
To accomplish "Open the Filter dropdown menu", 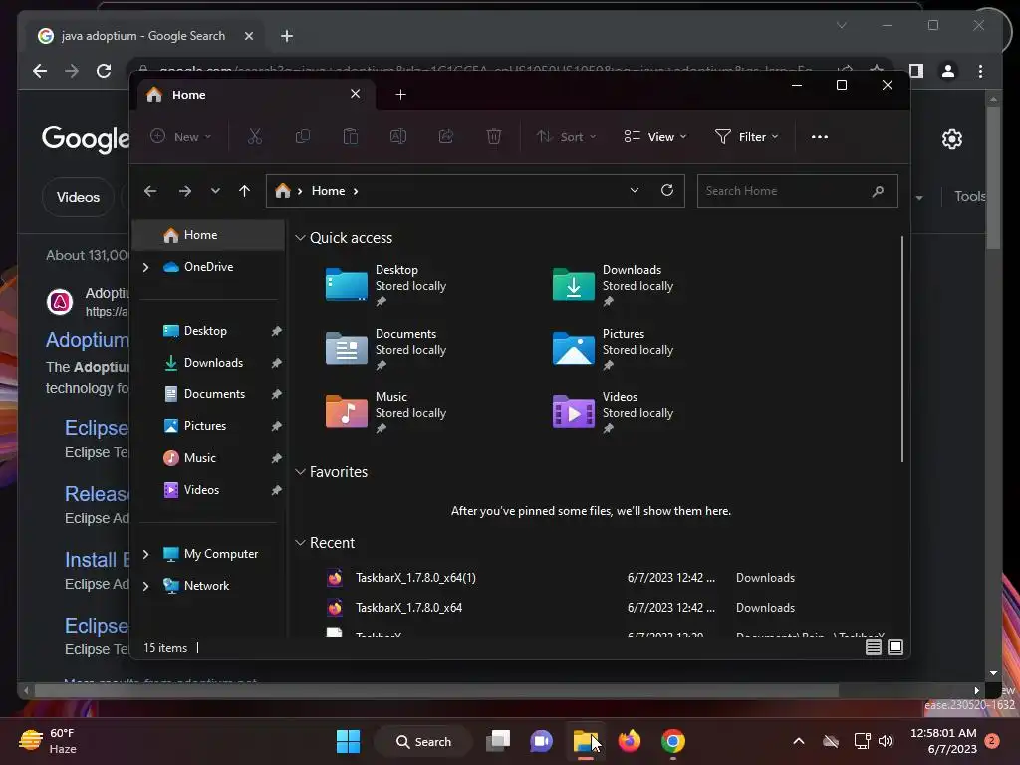I will point(747,137).
